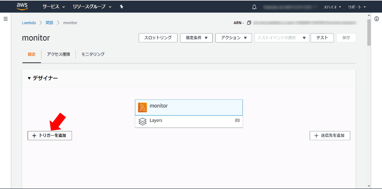Go to the Lambda breadcrumb link
The height and width of the screenshot is (189, 382).
point(29,23)
